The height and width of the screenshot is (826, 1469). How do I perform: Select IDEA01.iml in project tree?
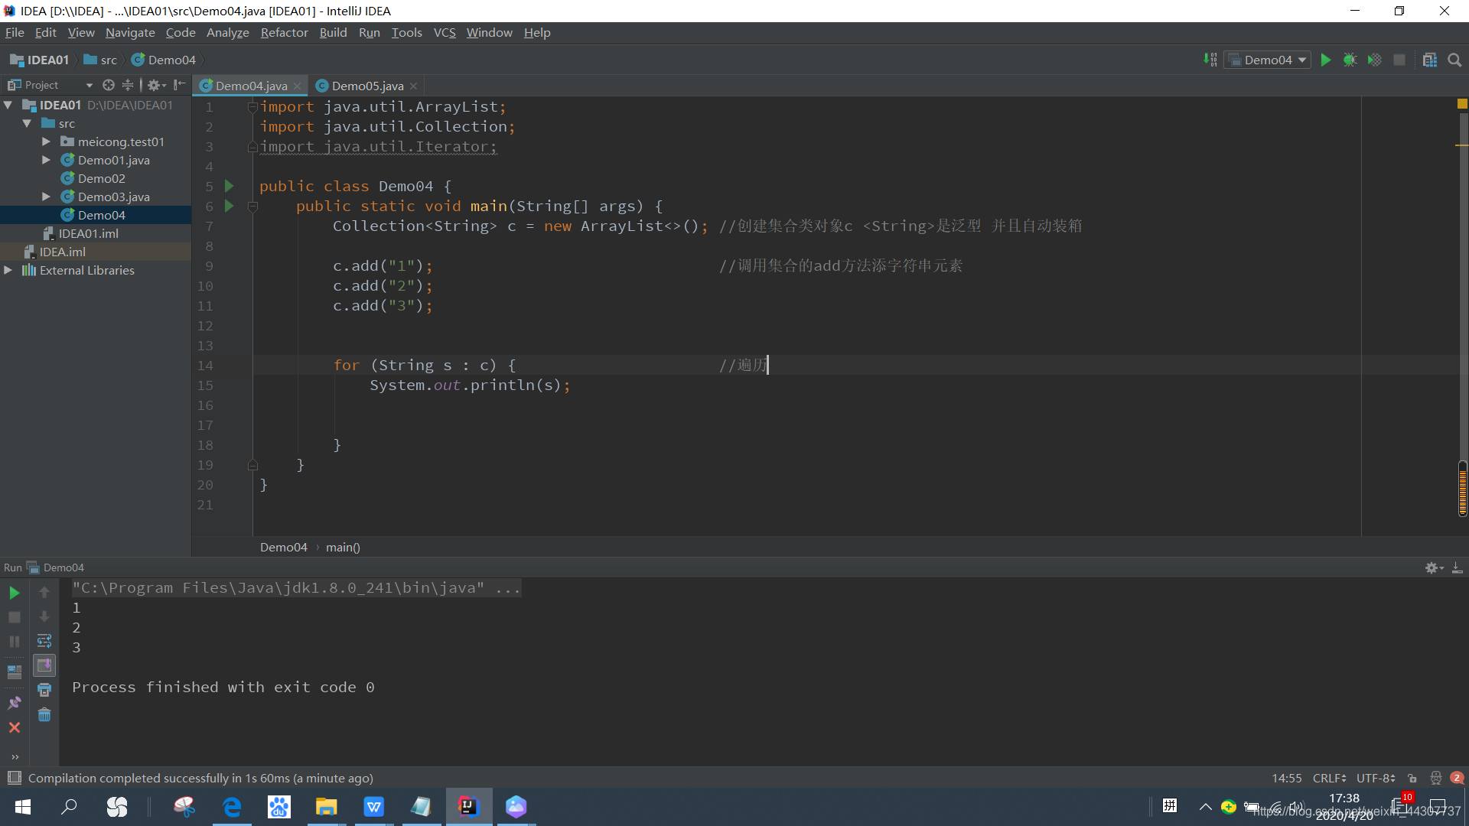89,233
